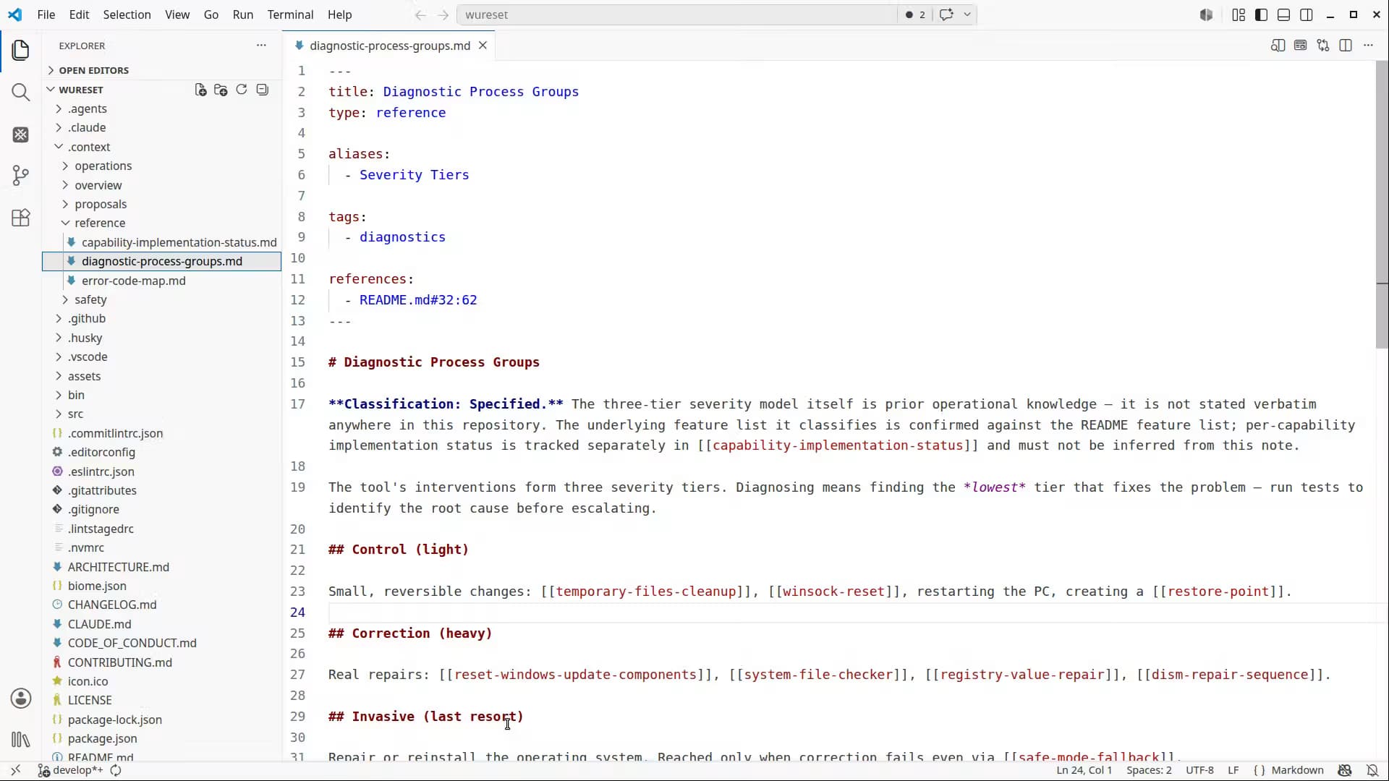Toggle the chat icon in title bar

(946, 14)
